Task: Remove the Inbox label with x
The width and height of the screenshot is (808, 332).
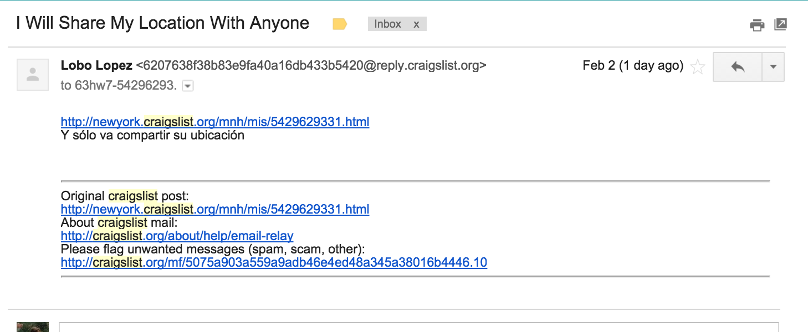Action: [x=416, y=24]
